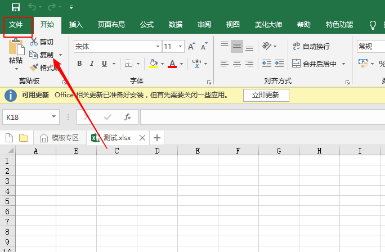Screen dimensions: 385x252
Task: Click the 自动换行 wrap text button
Action: (x=311, y=46)
